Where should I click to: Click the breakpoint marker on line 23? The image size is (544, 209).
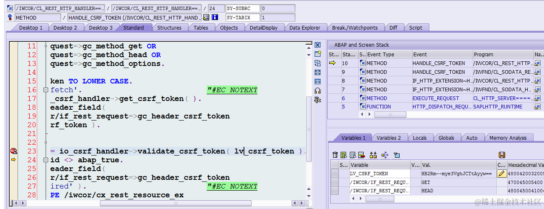pyautogui.click(x=13, y=151)
